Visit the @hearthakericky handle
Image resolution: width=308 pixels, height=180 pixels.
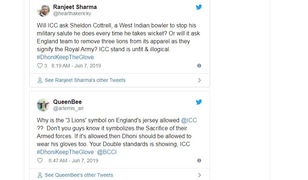(x=72, y=14)
